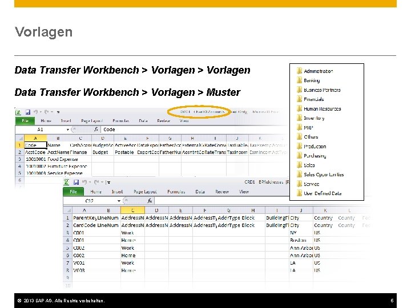
Task: Click Save icon in lower Excel window
Action: 76,182
